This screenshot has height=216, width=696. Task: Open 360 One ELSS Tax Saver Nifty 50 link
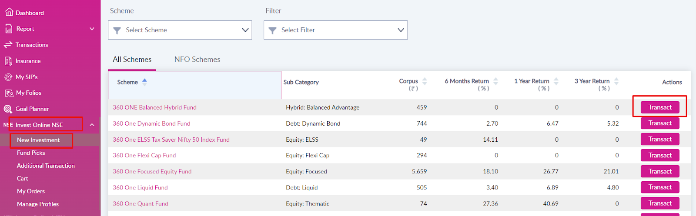click(x=171, y=140)
